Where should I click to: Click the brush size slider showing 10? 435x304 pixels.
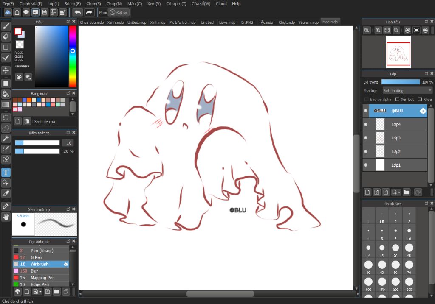[37, 143]
